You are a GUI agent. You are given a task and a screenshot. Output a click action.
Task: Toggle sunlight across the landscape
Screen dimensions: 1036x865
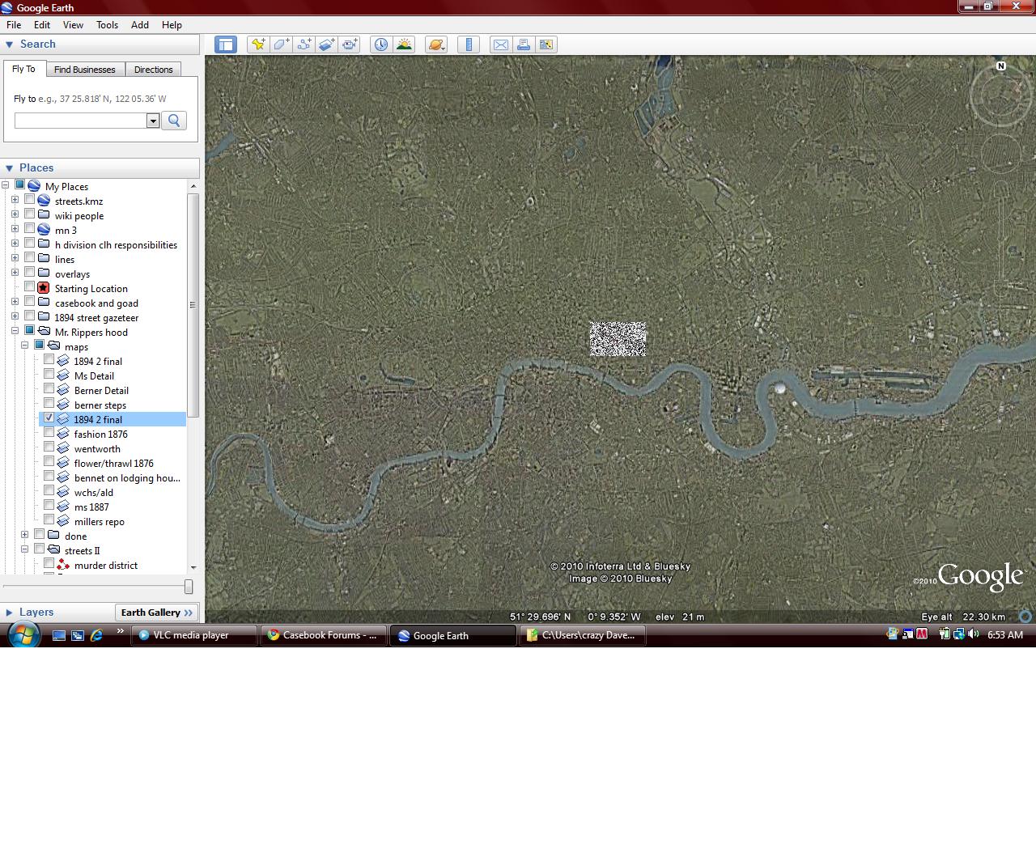point(403,45)
